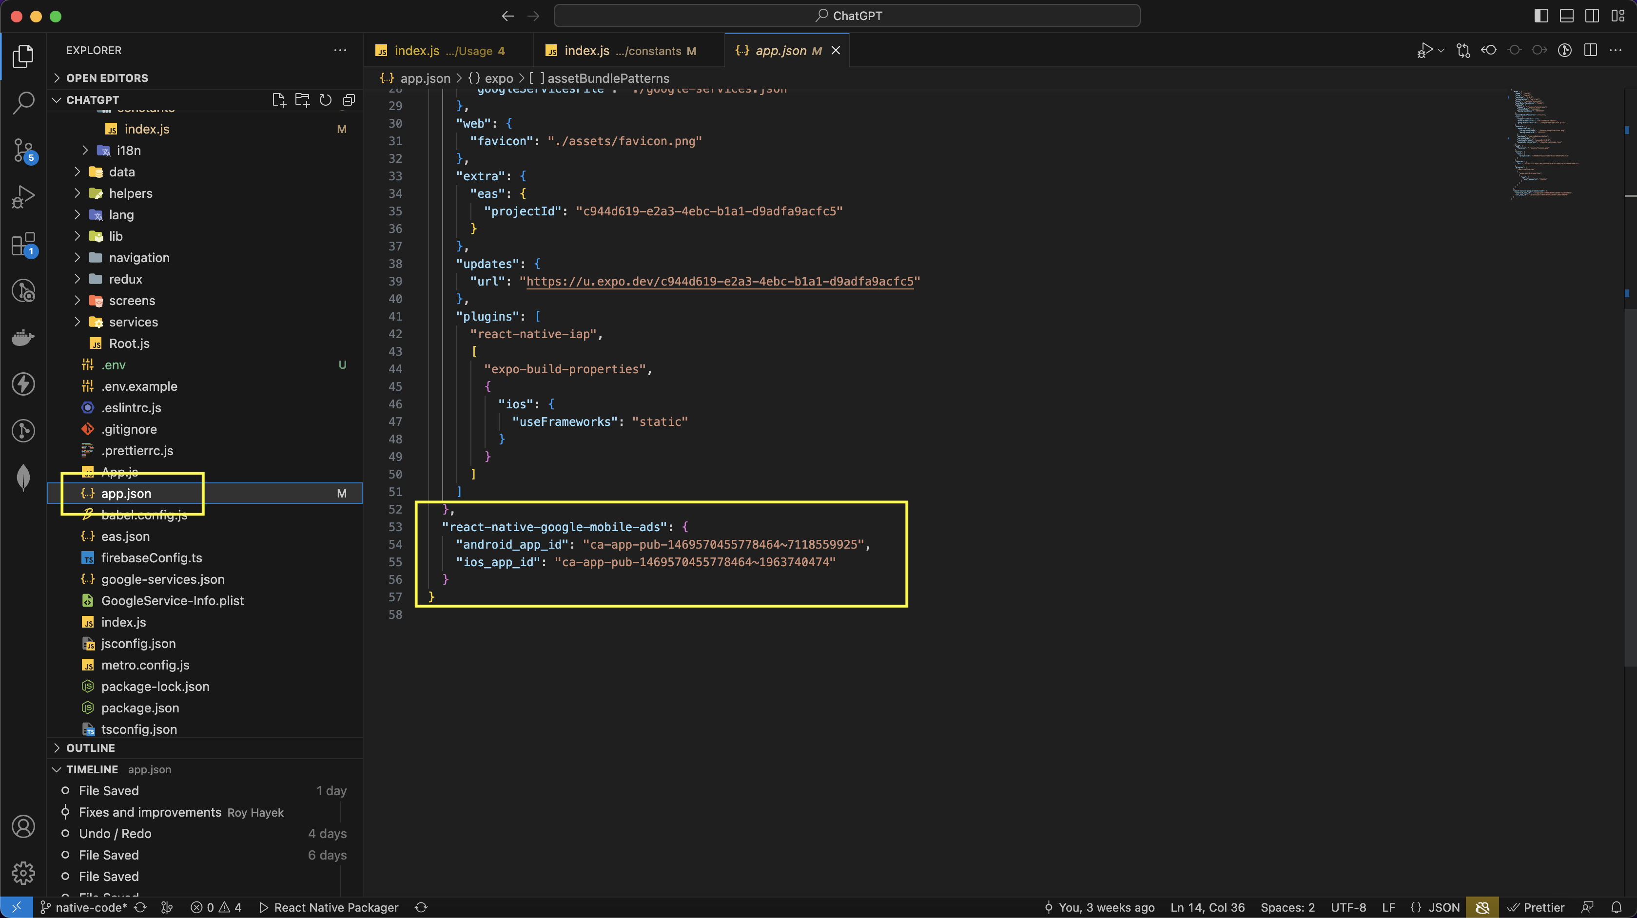The width and height of the screenshot is (1637, 918).
Task: Open the Accounts menu icon
Action: pyautogui.click(x=23, y=826)
